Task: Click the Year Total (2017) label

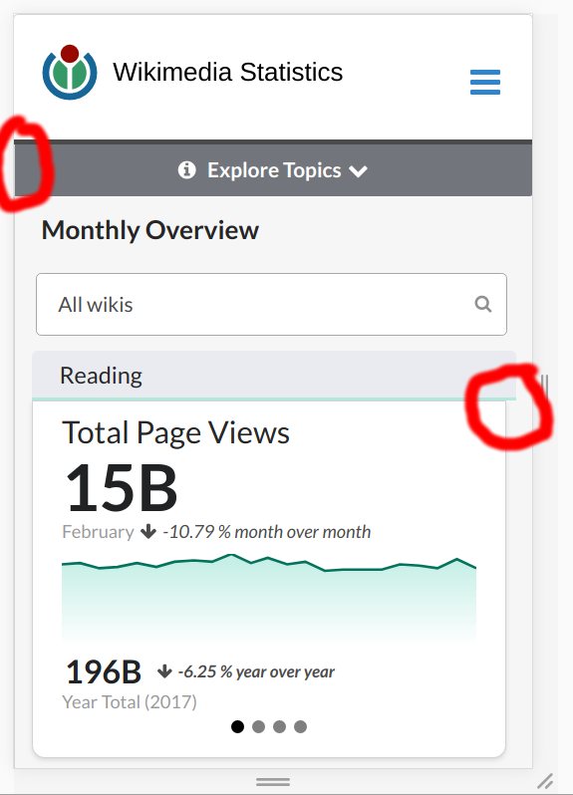Action: (130, 702)
